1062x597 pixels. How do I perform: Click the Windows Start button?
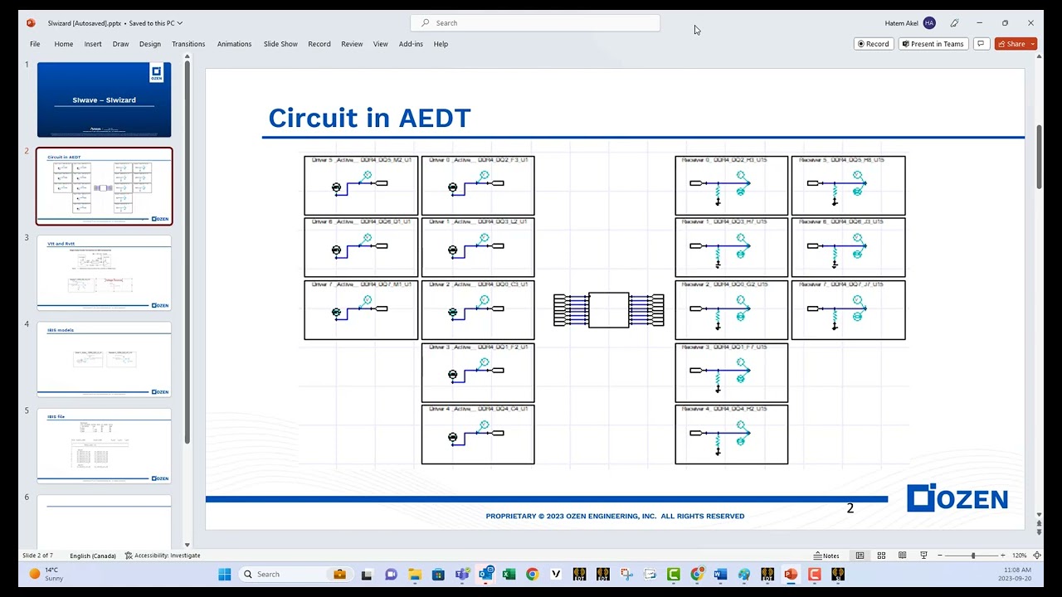pos(224,574)
